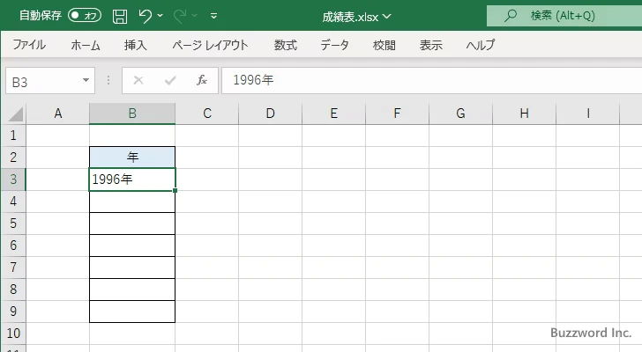This screenshot has height=352, width=642.
Task: Select empty bordered cell B4
Action: tap(132, 202)
